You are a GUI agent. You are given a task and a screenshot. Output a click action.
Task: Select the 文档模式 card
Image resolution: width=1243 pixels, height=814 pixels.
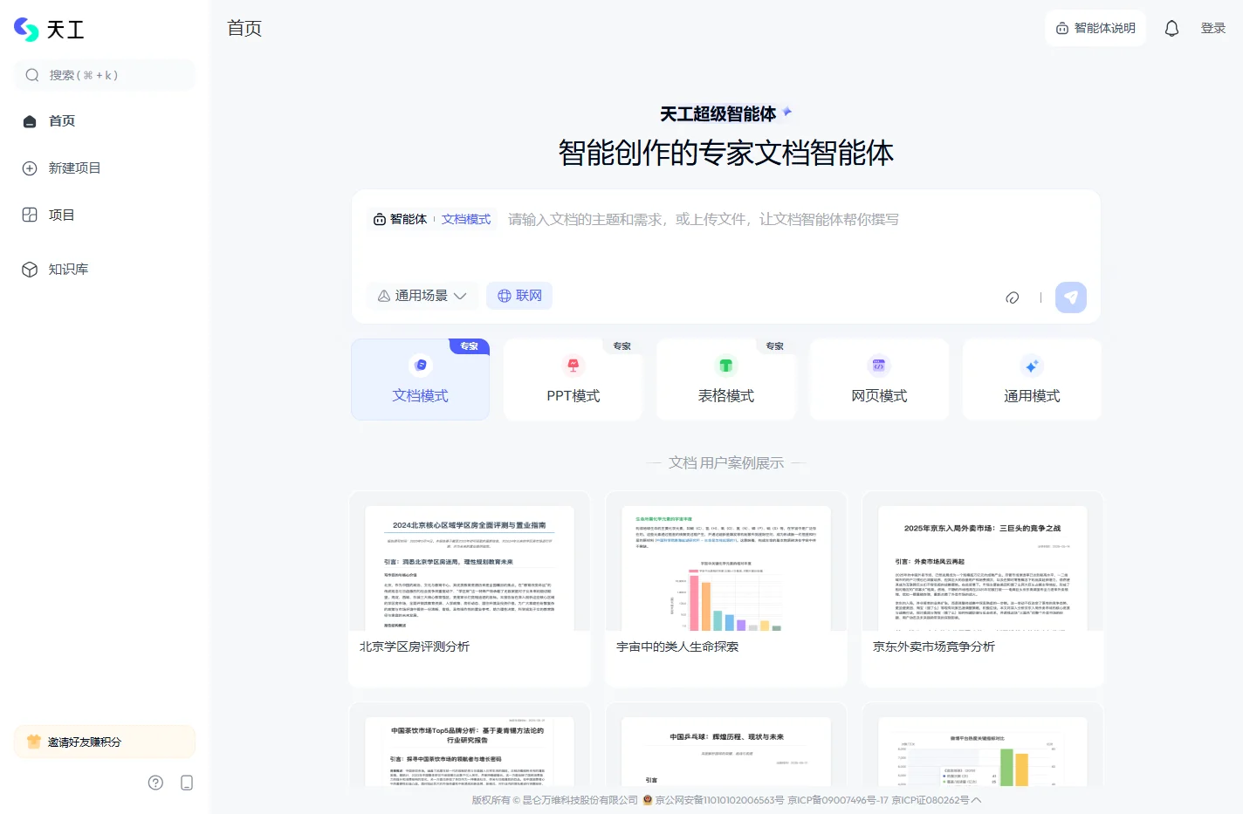tap(421, 380)
